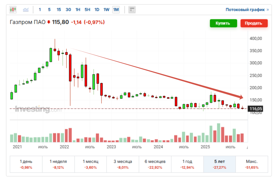The height and width of the screenshot is (178, 275).
Task: Switch to the area chart type icon
Action: coord(26,10)
